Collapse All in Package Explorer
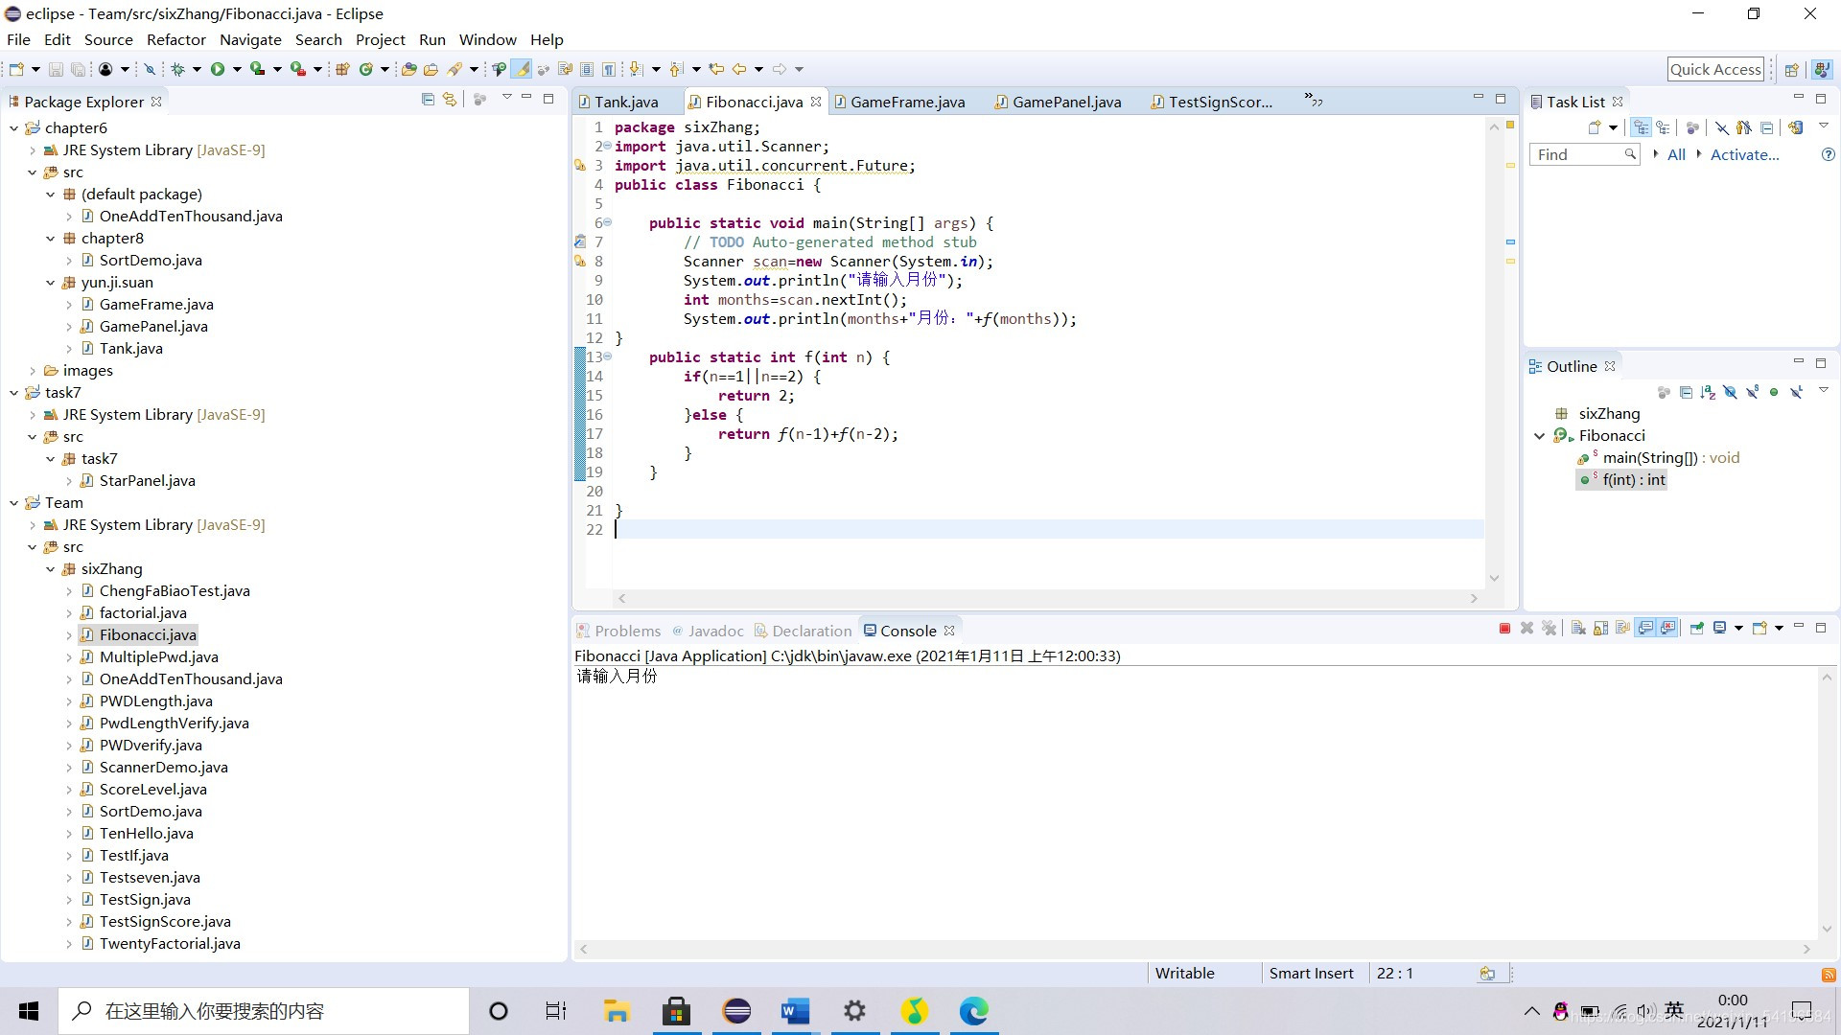The width and height of the screenshot is (1841, 1035). coord(428,99)
